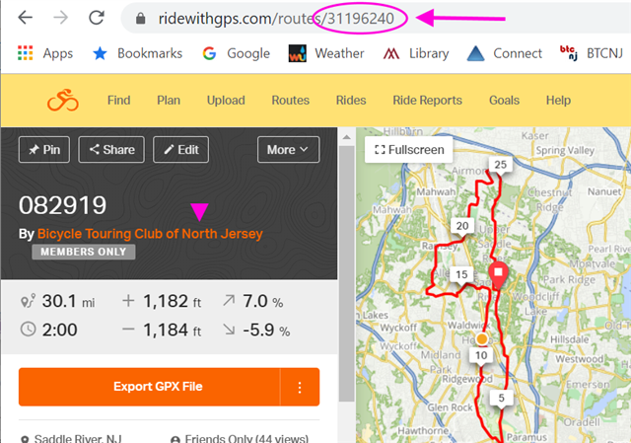This screenshot has height=443, width=631.
Task: Click the route title 082919
Action: tap(62, 205)
